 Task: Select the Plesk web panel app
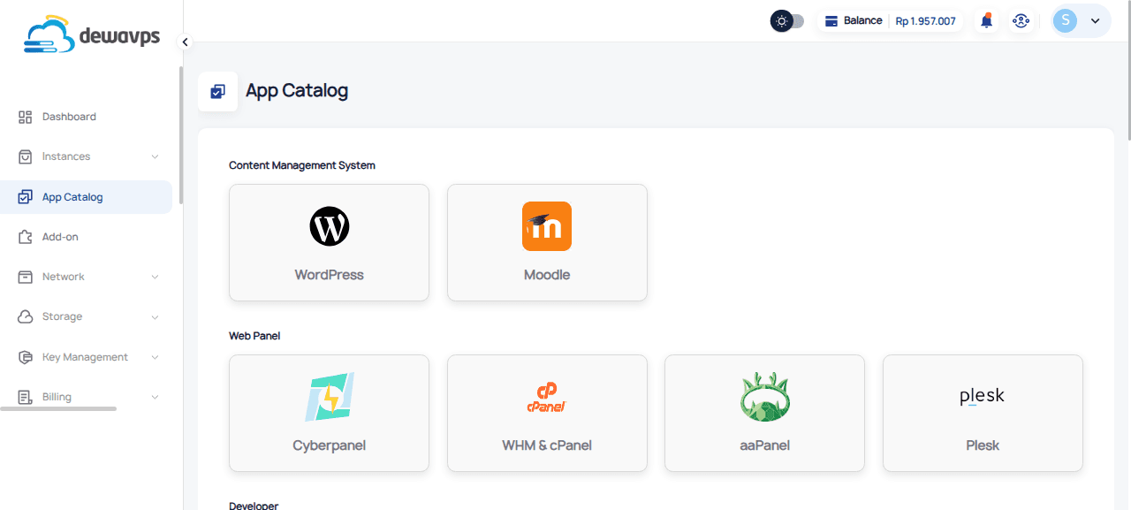(982, 413)
